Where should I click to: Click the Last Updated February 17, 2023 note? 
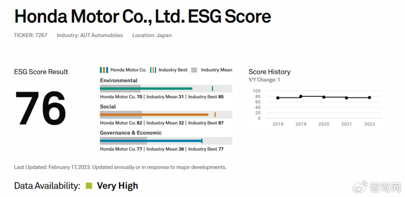click(x=120, y=167)
